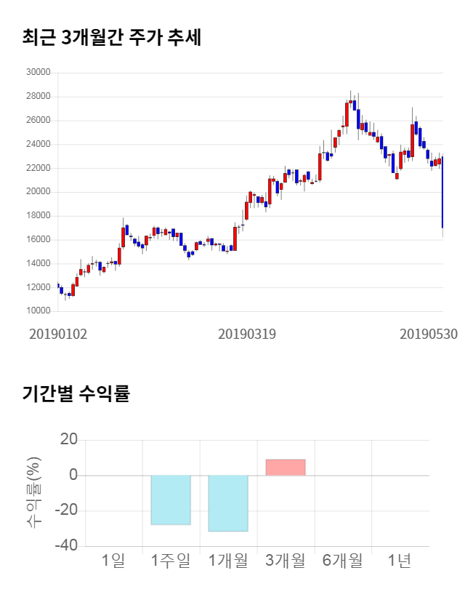This screenshot has height=589, width=465.
Task: Select the 1년 period label
Action: coord(400,561)
